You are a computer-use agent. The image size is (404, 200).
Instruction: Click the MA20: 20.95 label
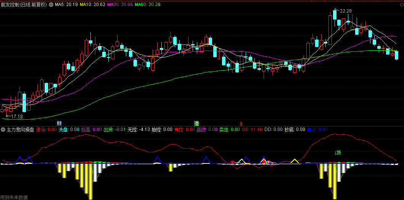[x=119, y=4]
